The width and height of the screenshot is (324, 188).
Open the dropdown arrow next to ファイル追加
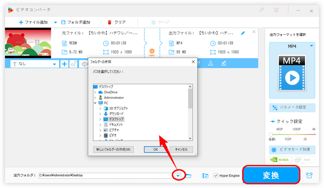[x=56, y=22]
